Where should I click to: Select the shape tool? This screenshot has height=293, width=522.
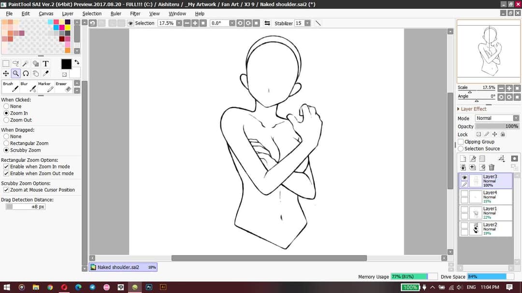[36, 64]
